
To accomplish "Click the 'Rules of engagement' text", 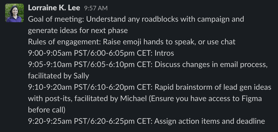I will [x=64, y=42].
